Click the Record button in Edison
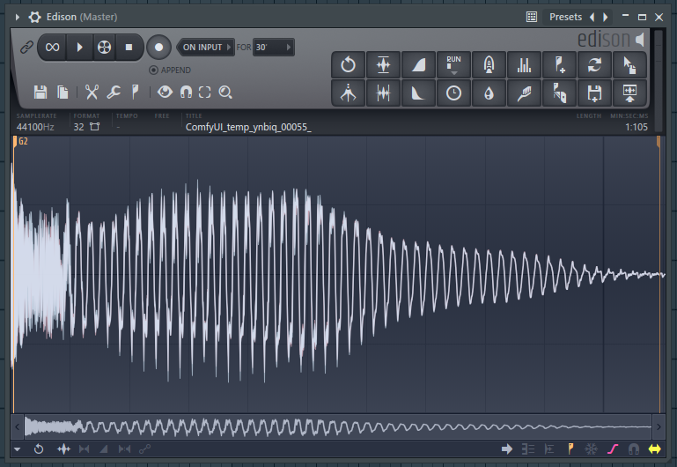 [158, 47]
